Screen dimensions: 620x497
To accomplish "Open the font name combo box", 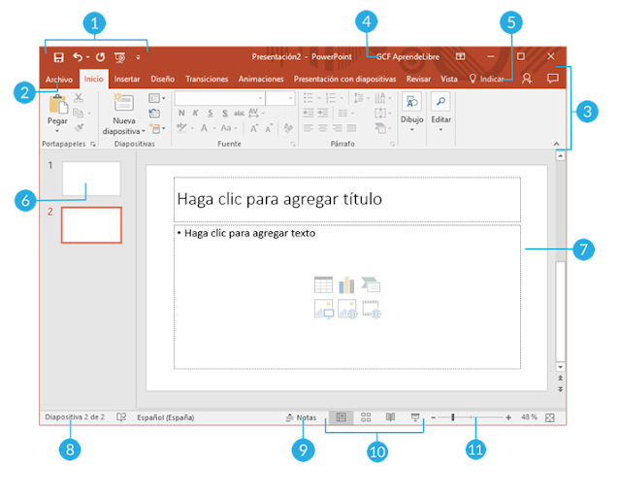I will (219, 98).
